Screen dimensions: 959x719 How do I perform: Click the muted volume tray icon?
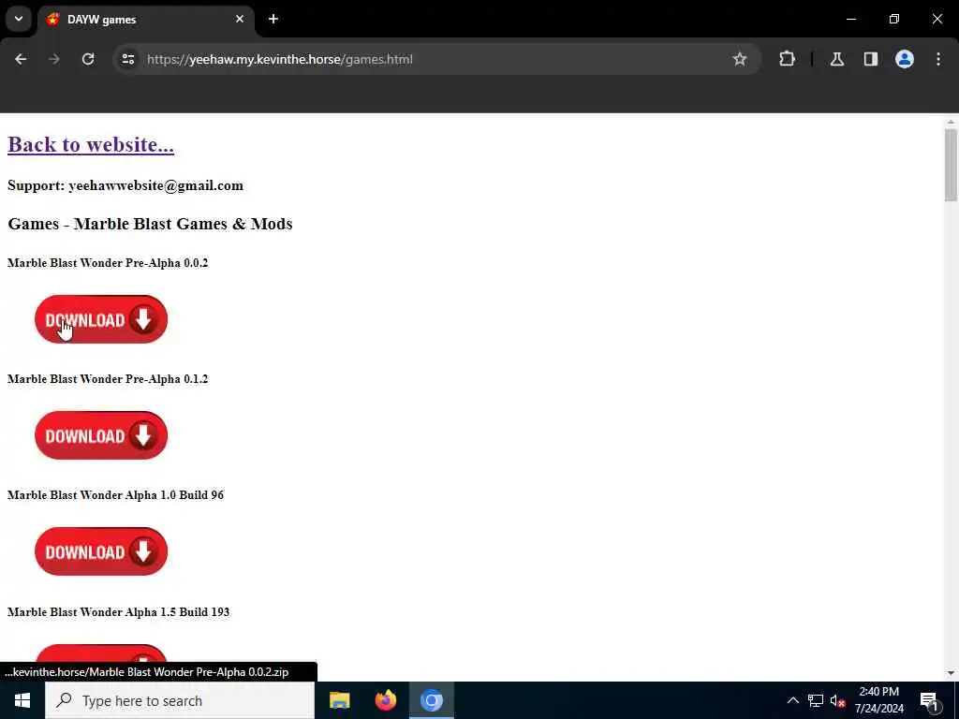point(837,700)
